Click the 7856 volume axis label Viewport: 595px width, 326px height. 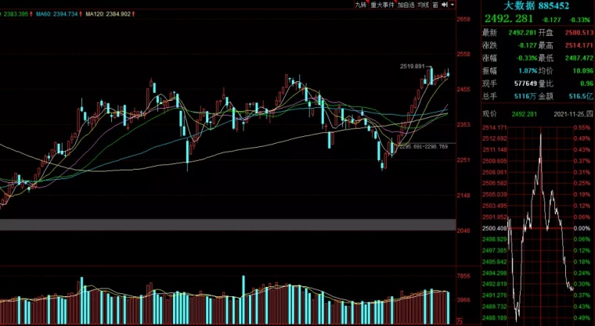point(463,276)
